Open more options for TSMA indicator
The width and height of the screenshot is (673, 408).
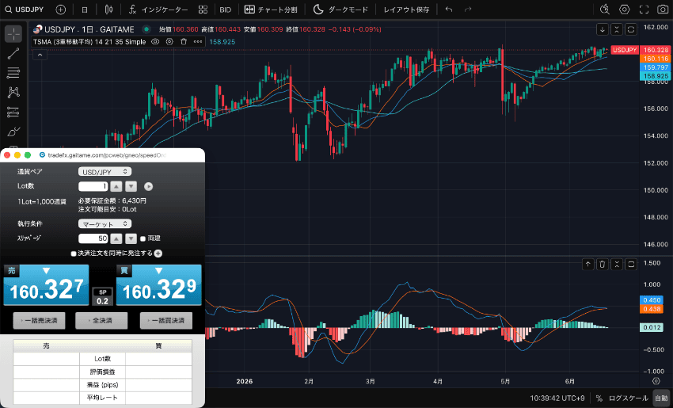point(198,42)
